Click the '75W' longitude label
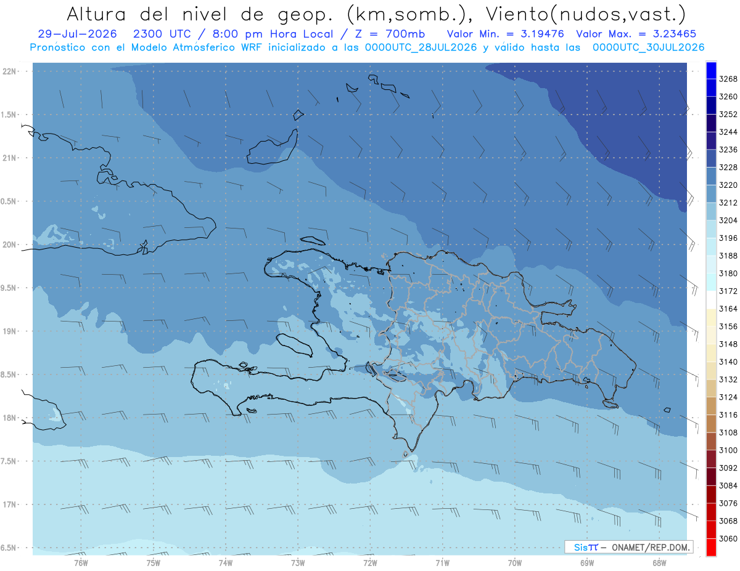 click(x=154, y=562)
